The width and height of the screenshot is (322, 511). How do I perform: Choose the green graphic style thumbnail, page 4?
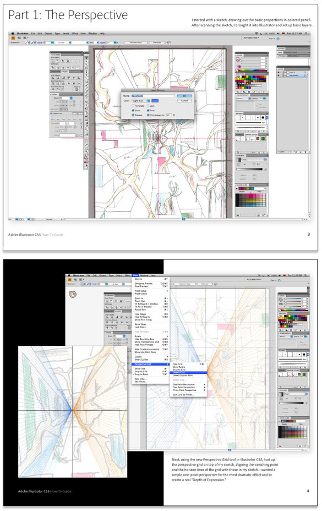304,374
